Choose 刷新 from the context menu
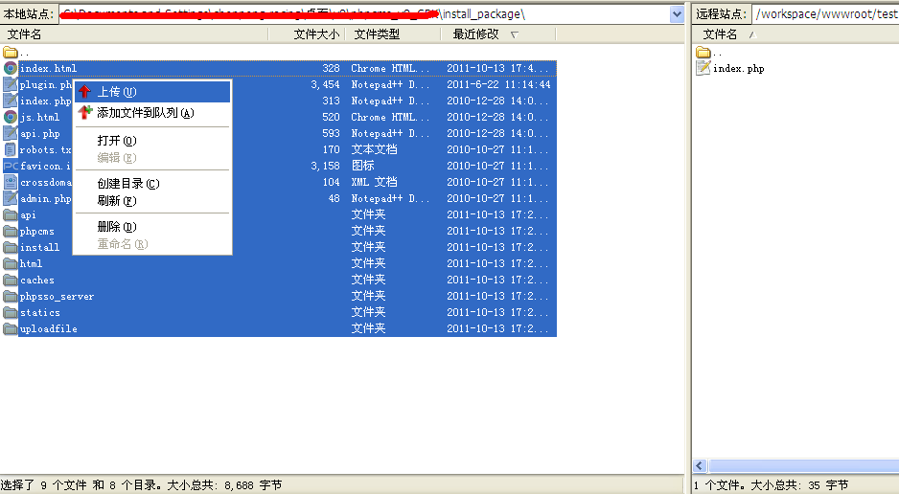 116,201
